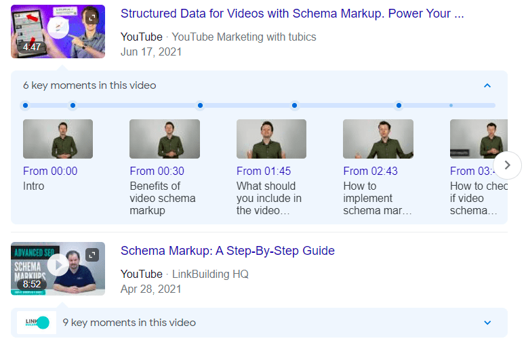This screenshot has width=526, height=345.
Task: Click 'How to implement schema mar…' text
Action: [378, 199]
